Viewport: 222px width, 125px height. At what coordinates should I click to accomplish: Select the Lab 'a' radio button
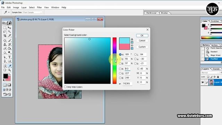(135, 59)
